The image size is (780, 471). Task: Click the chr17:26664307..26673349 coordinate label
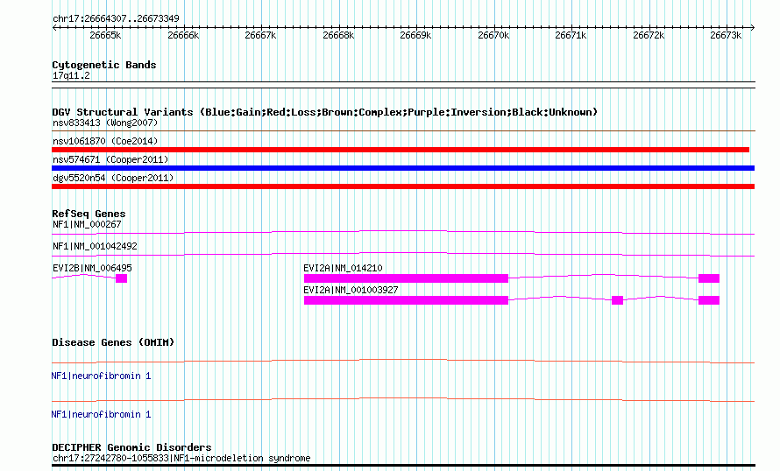[x=116, y=19]
